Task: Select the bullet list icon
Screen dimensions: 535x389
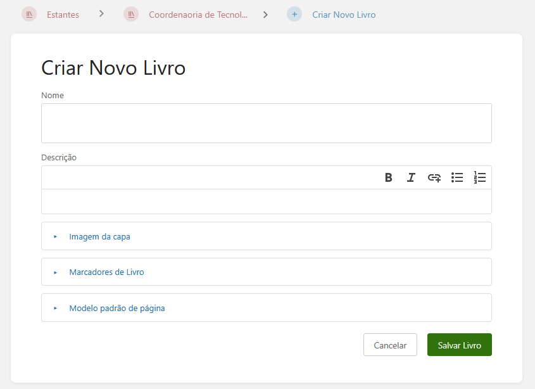Action: 457,177
